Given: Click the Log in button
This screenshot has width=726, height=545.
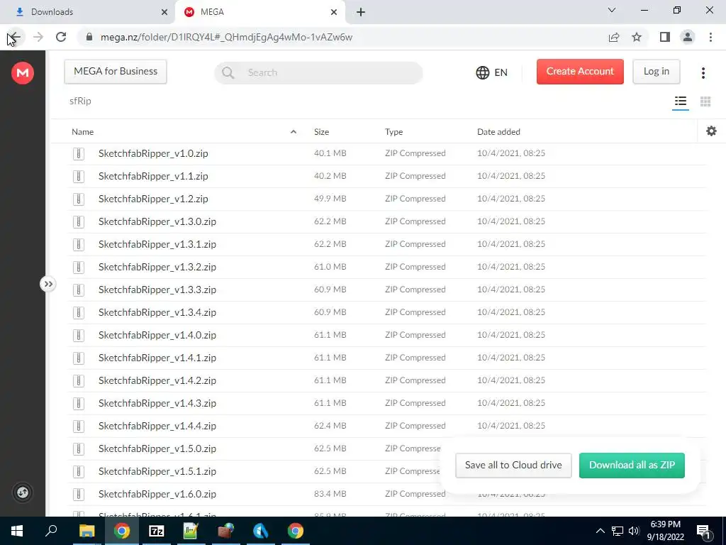Looking at the screenshot, I should coord(656,72).
